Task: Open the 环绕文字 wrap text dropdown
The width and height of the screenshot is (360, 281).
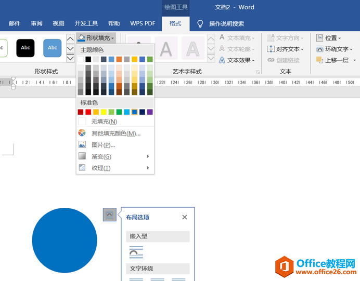Action: point(334,49)
